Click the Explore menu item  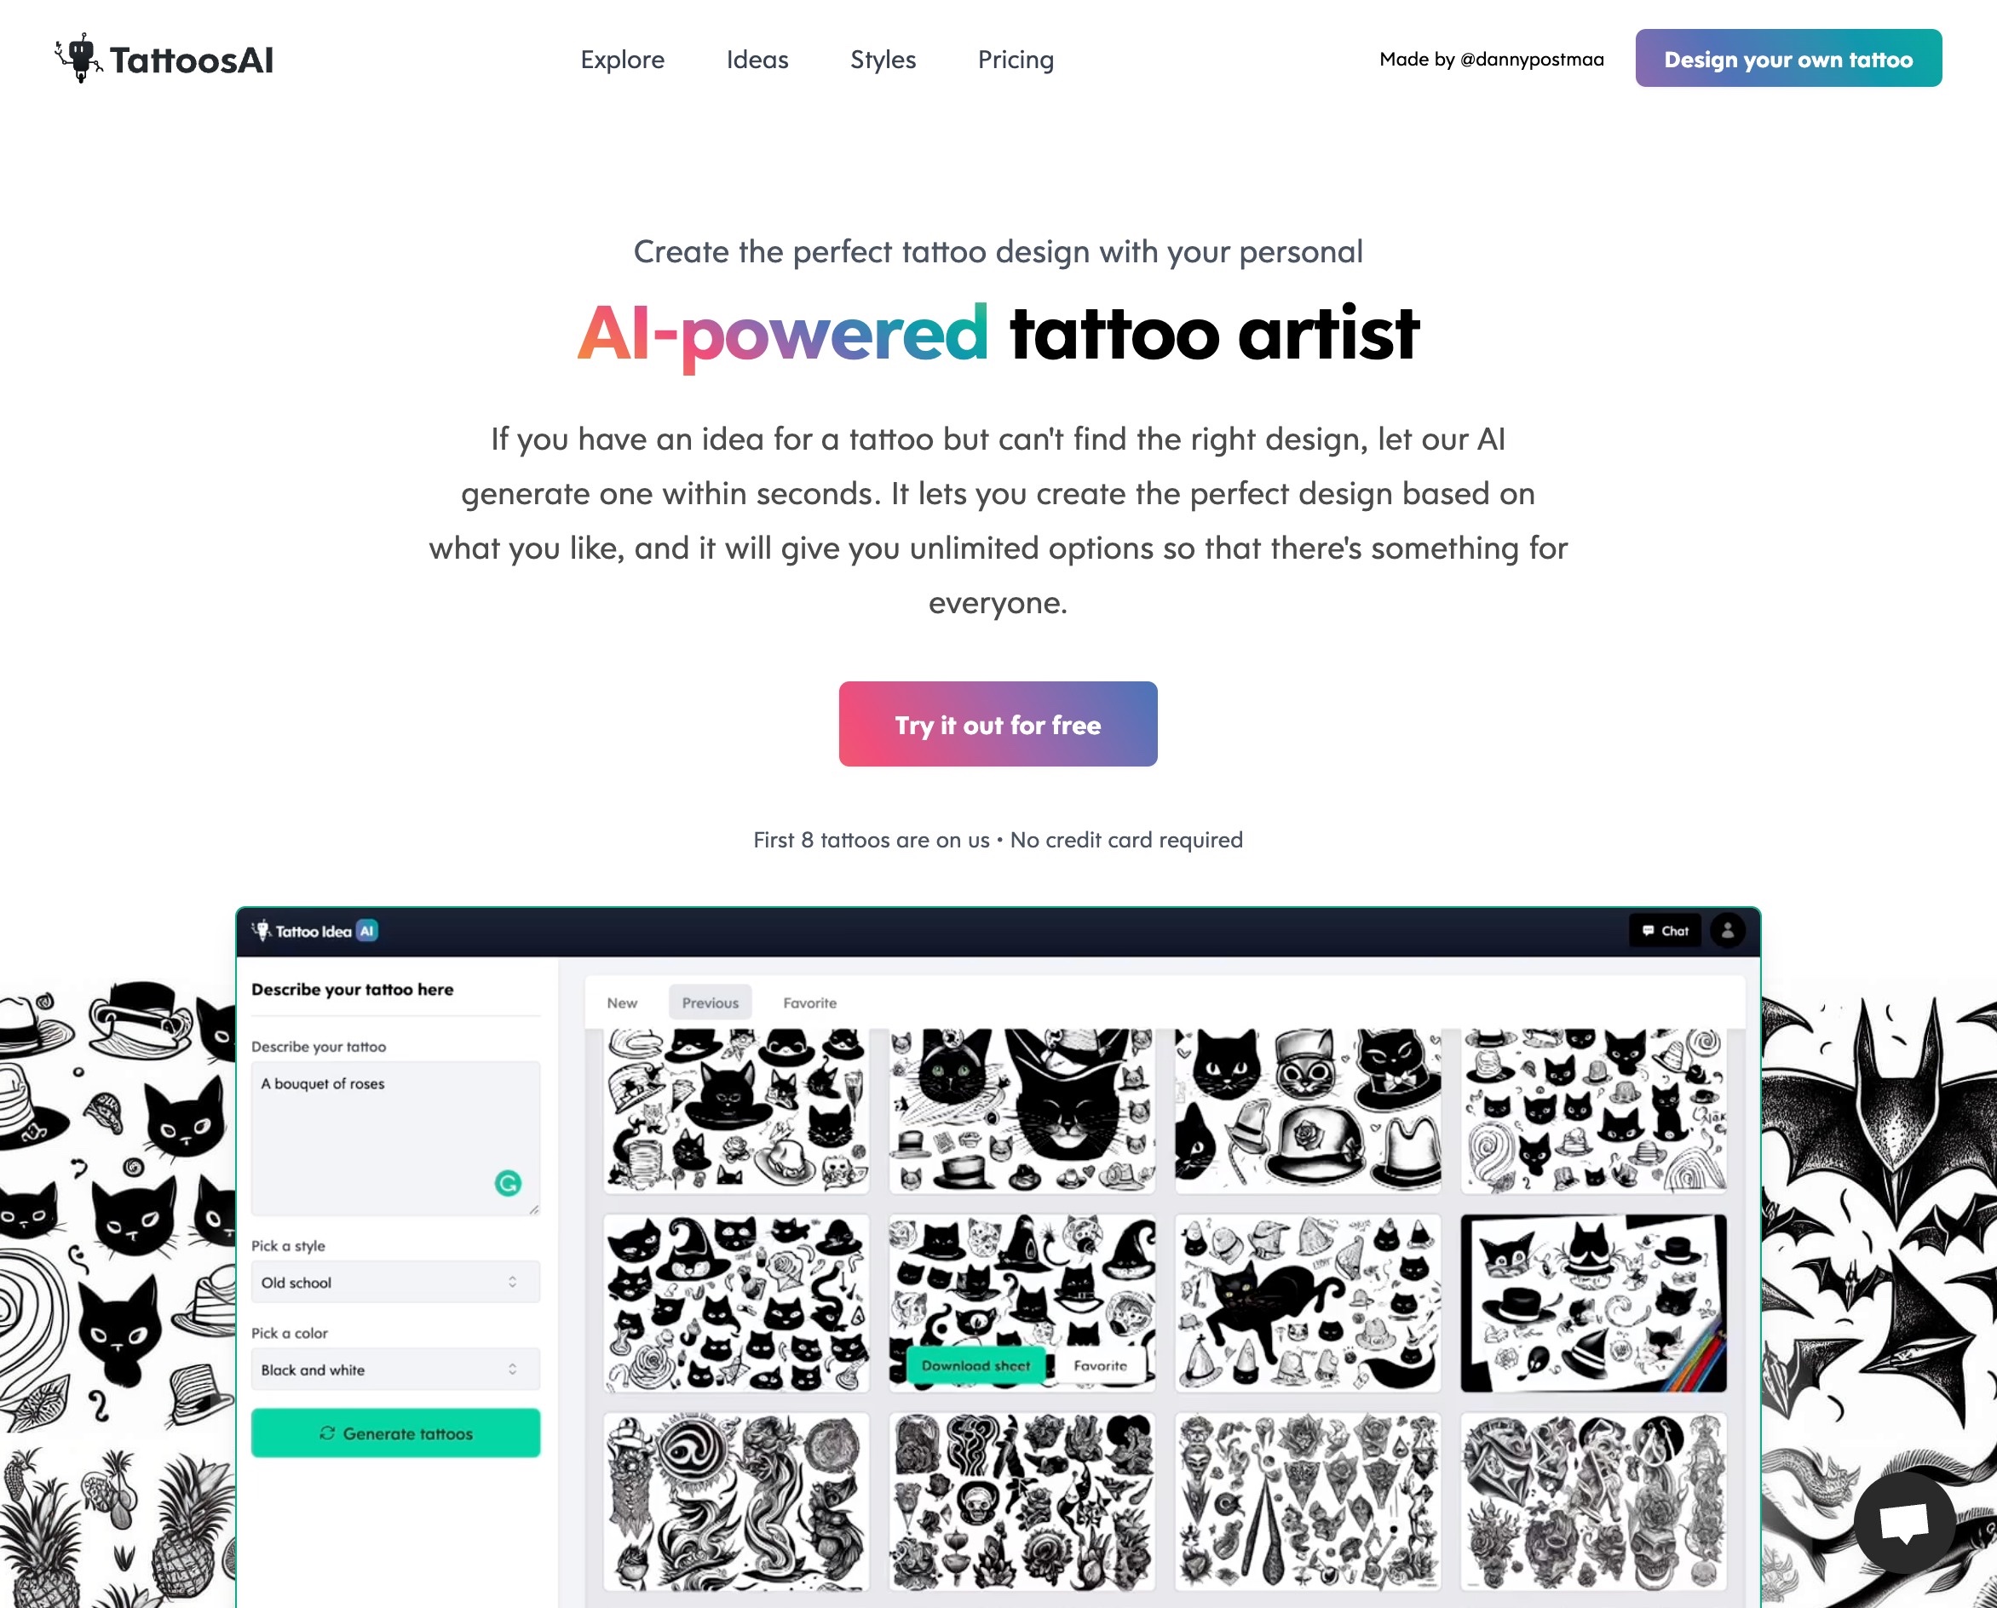point(622,59)
